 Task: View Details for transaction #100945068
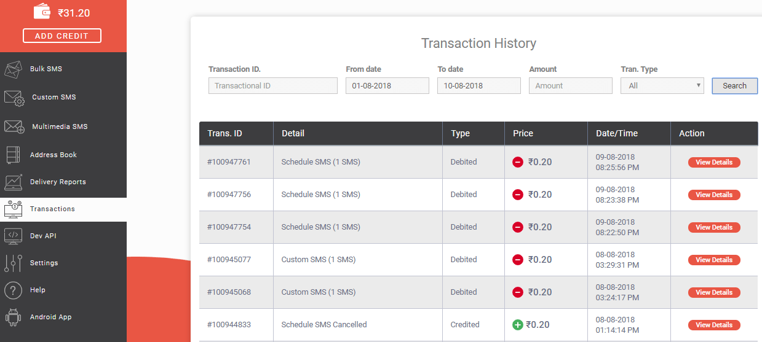pos(714,292)
